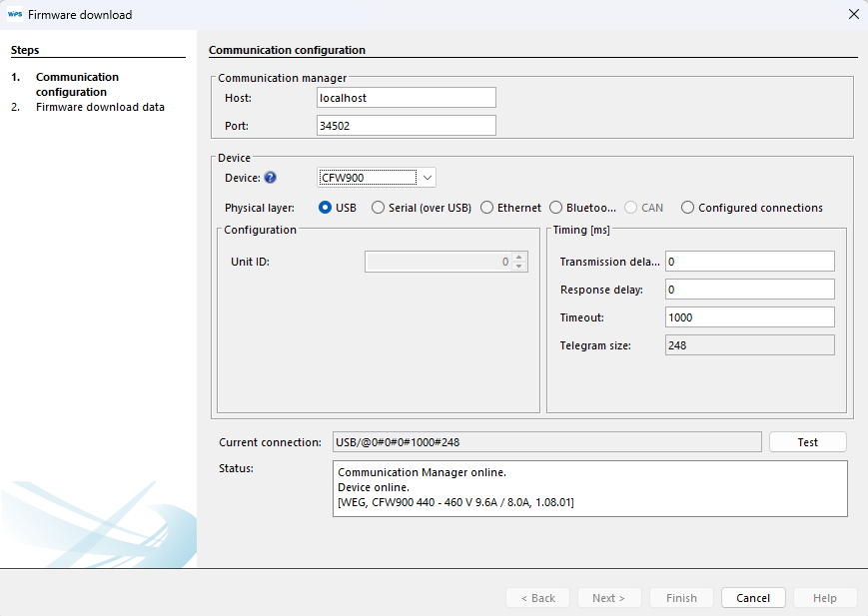Click the Transmission delay input field

pyautogui.click(x=749, y=262)
